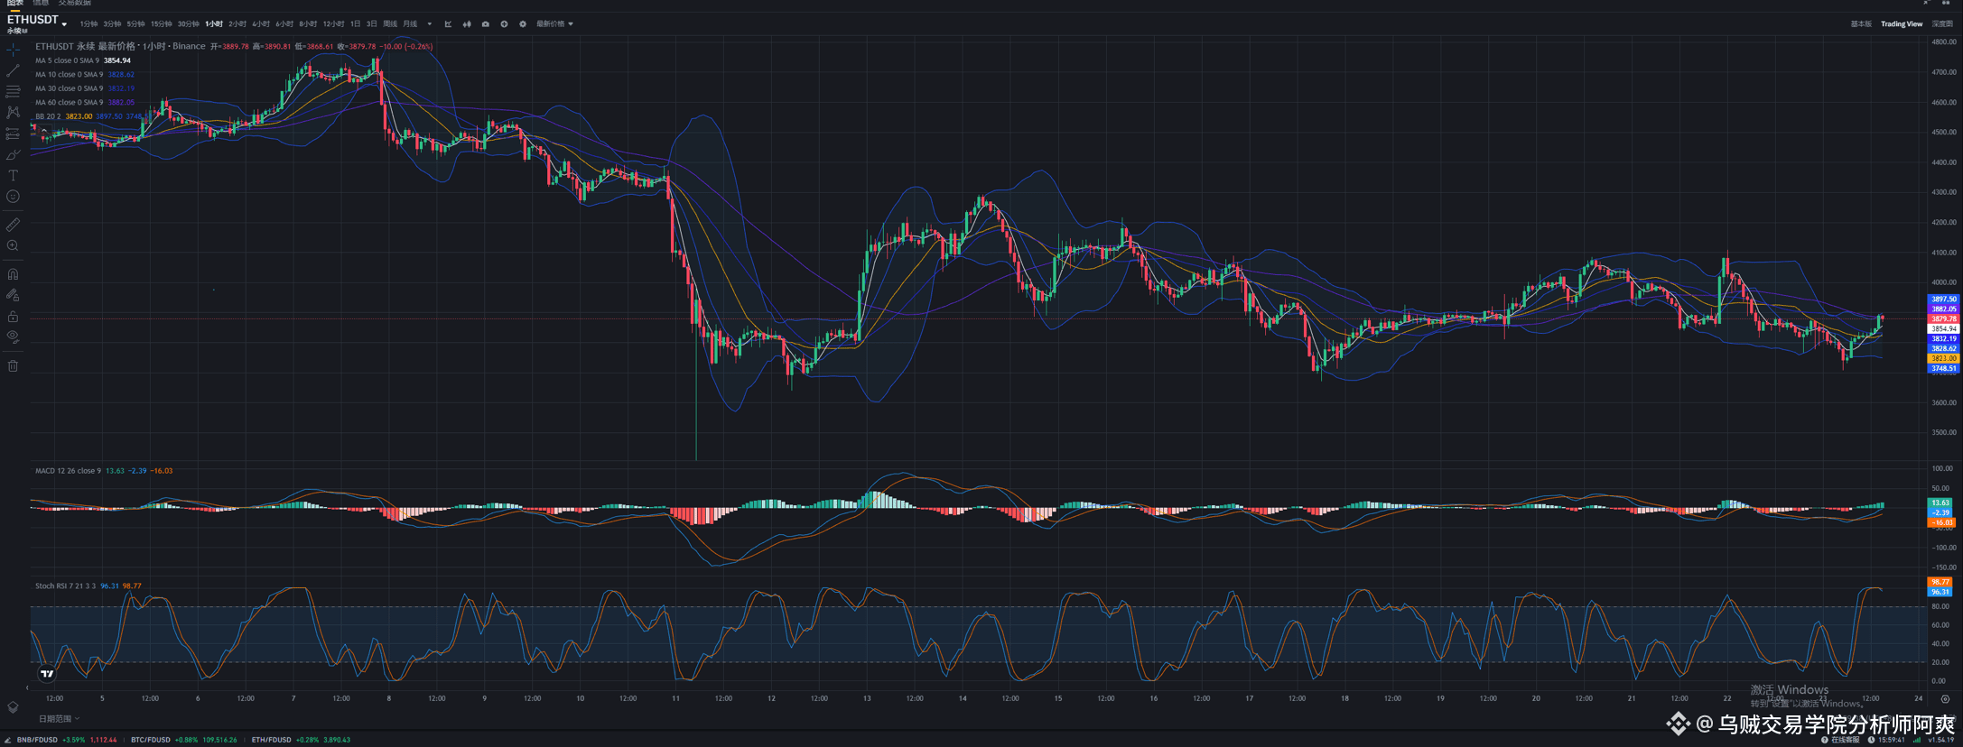Activate the zoom-in magnifier tool

pos(13,245)
